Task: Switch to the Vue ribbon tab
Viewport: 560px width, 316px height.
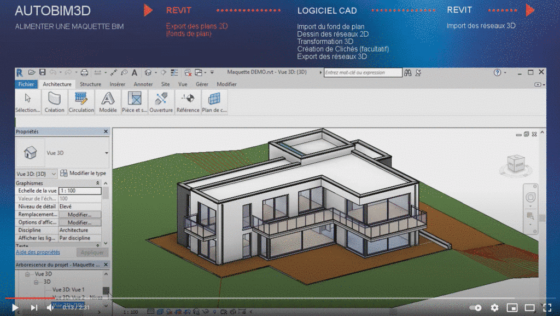Action: click(x=183, y=84)
